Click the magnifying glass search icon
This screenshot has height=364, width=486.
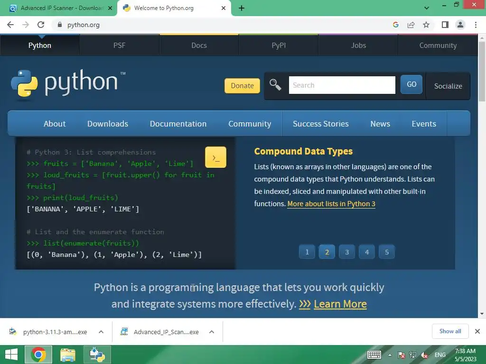[x=275, y=85]
